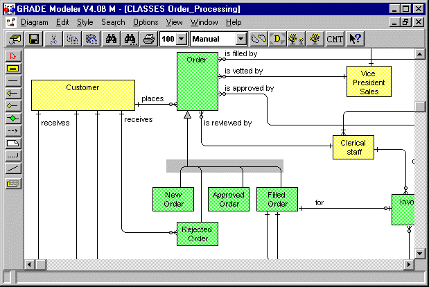Toggle the yellow D toolbar button

pos(277,40)
